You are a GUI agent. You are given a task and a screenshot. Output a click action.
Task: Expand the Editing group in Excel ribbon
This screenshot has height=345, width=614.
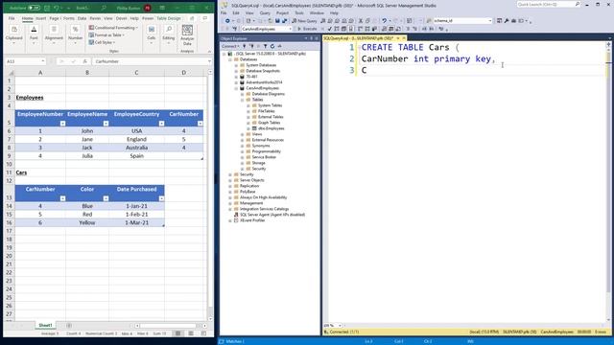(169, 34)
